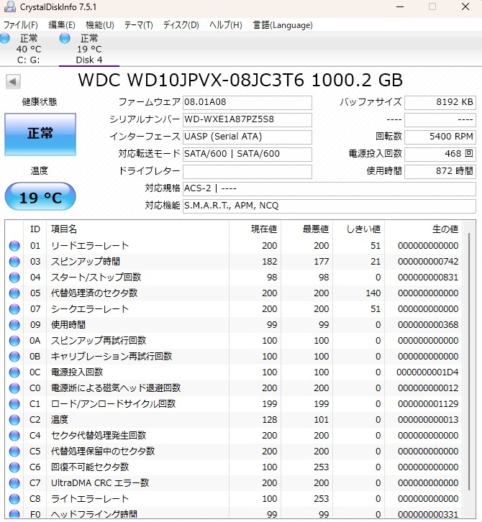Image resolution: width=482 pixels, height=522 pixels.
Task: Click status icon for UltraDMA CRC エラー数 row
Action: [14, 483]
